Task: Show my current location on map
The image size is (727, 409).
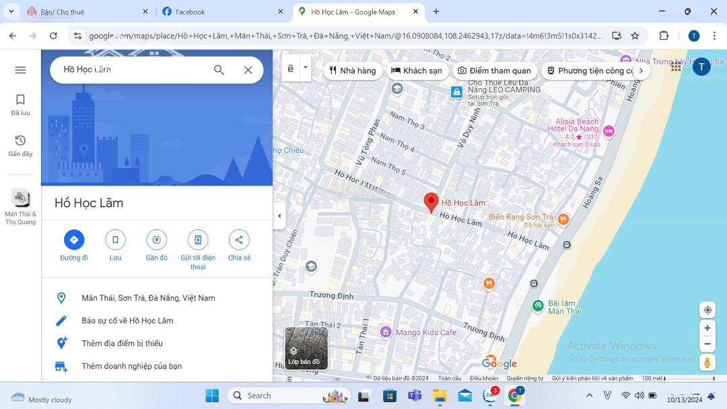Action: 707,310
